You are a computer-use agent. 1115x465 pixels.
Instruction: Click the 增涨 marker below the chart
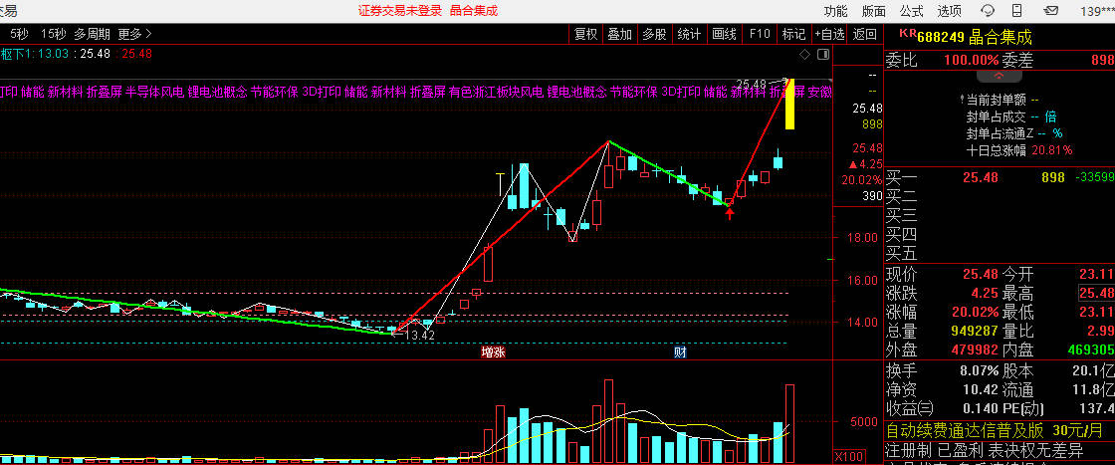tap(492, 351)
